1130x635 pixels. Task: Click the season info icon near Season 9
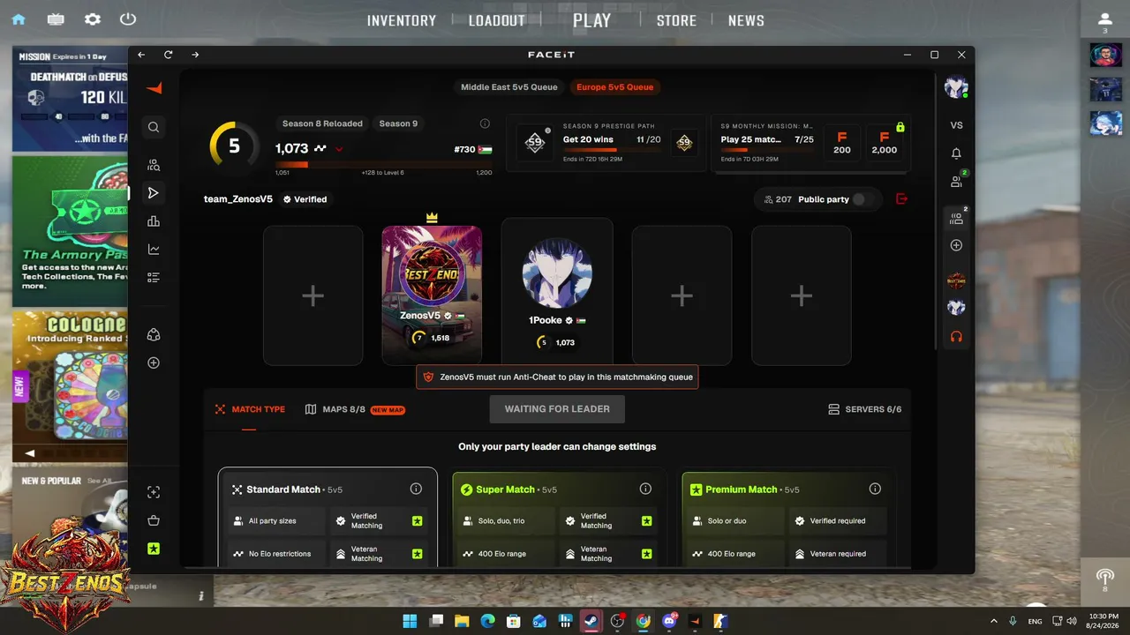485,123
